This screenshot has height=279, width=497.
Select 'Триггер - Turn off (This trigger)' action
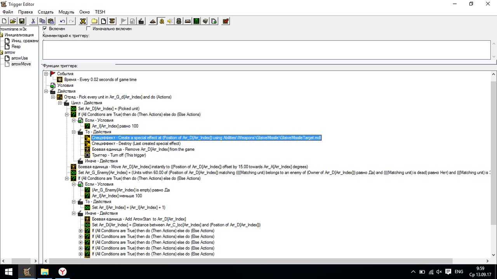(119, 155)
